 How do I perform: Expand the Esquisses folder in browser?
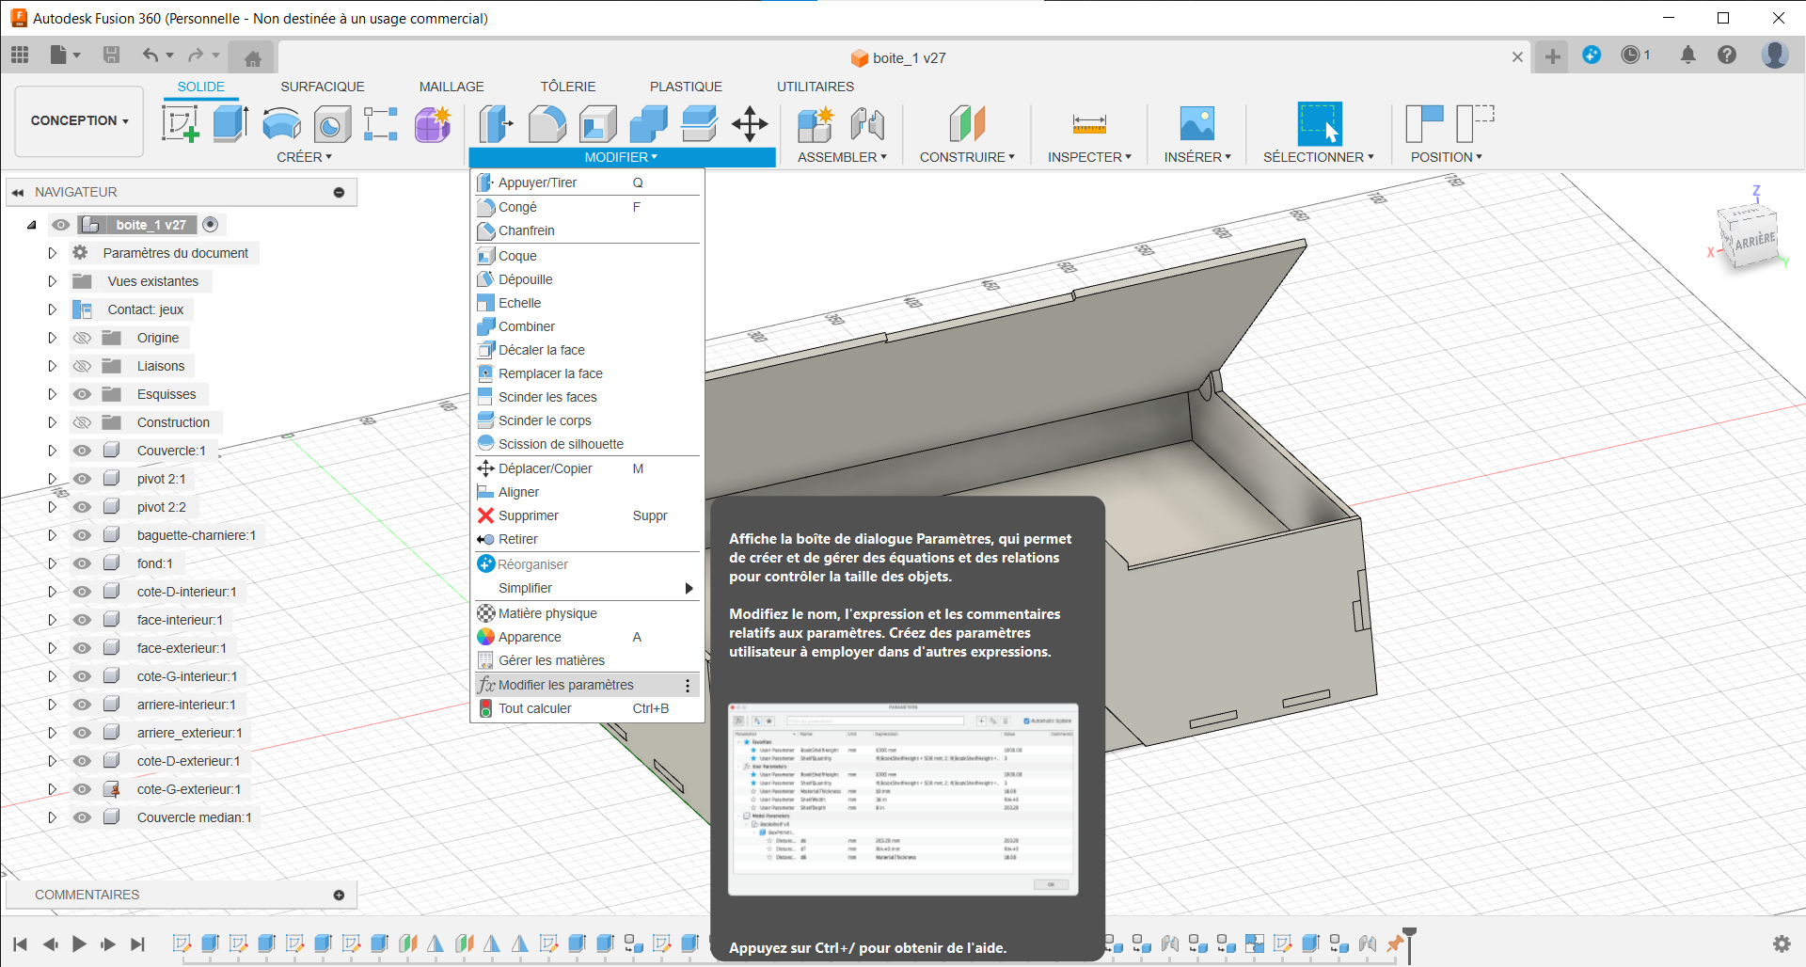coord(52,394)
